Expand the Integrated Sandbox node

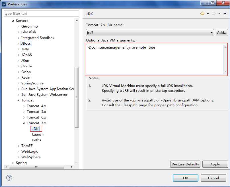[18, 38]
